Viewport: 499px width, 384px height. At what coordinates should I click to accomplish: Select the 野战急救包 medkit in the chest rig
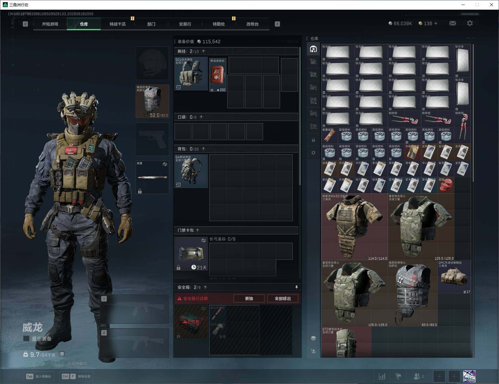click(x=218, y=75)
